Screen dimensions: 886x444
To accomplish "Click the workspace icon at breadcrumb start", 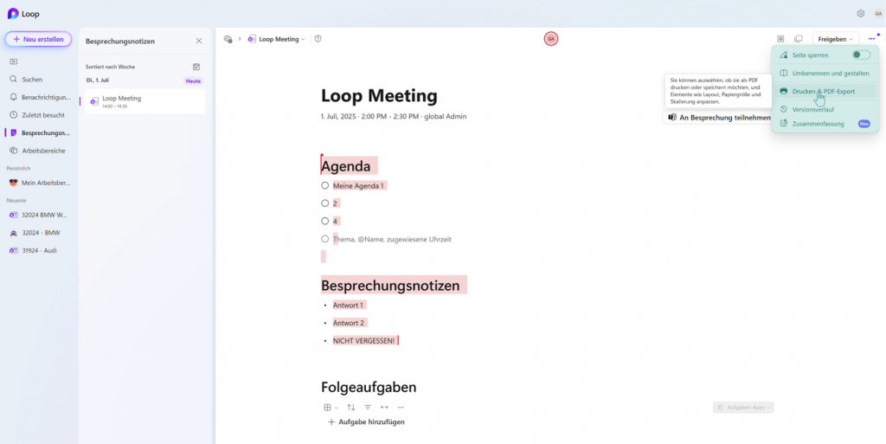I will pyautogui.click(x=228, y=39).
